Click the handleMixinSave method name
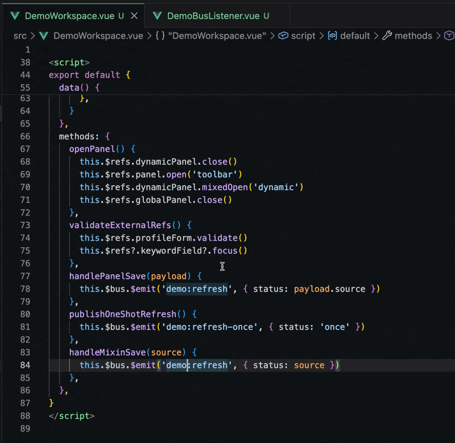Screen dimensions: 455x443 click(107, 352)
